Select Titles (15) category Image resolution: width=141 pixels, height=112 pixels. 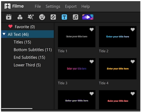click(x=22, y=42)
